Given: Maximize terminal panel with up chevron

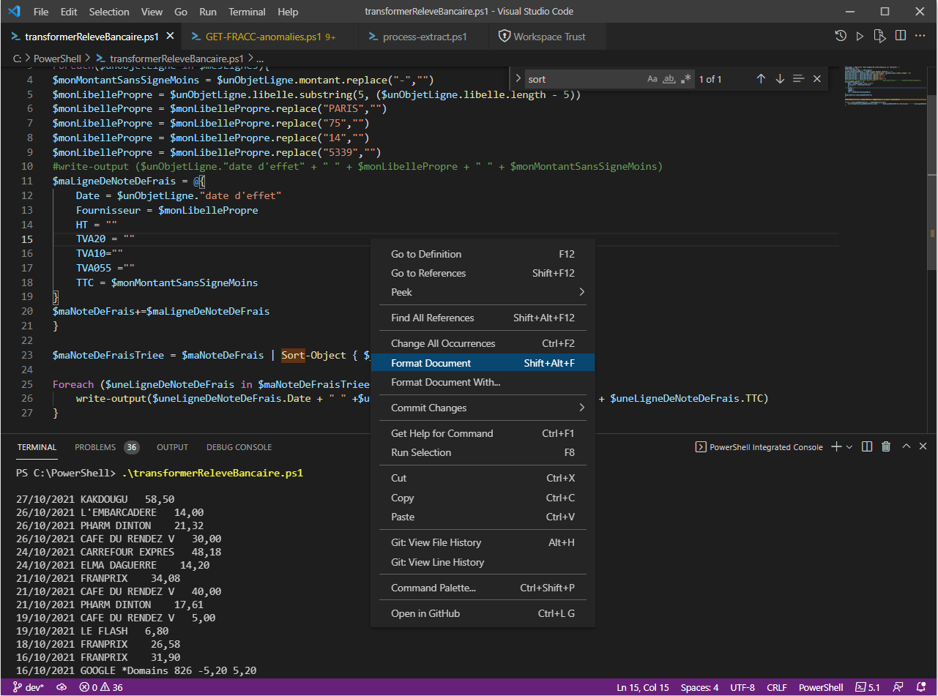Looking at the screenshot, I should 906,446.
